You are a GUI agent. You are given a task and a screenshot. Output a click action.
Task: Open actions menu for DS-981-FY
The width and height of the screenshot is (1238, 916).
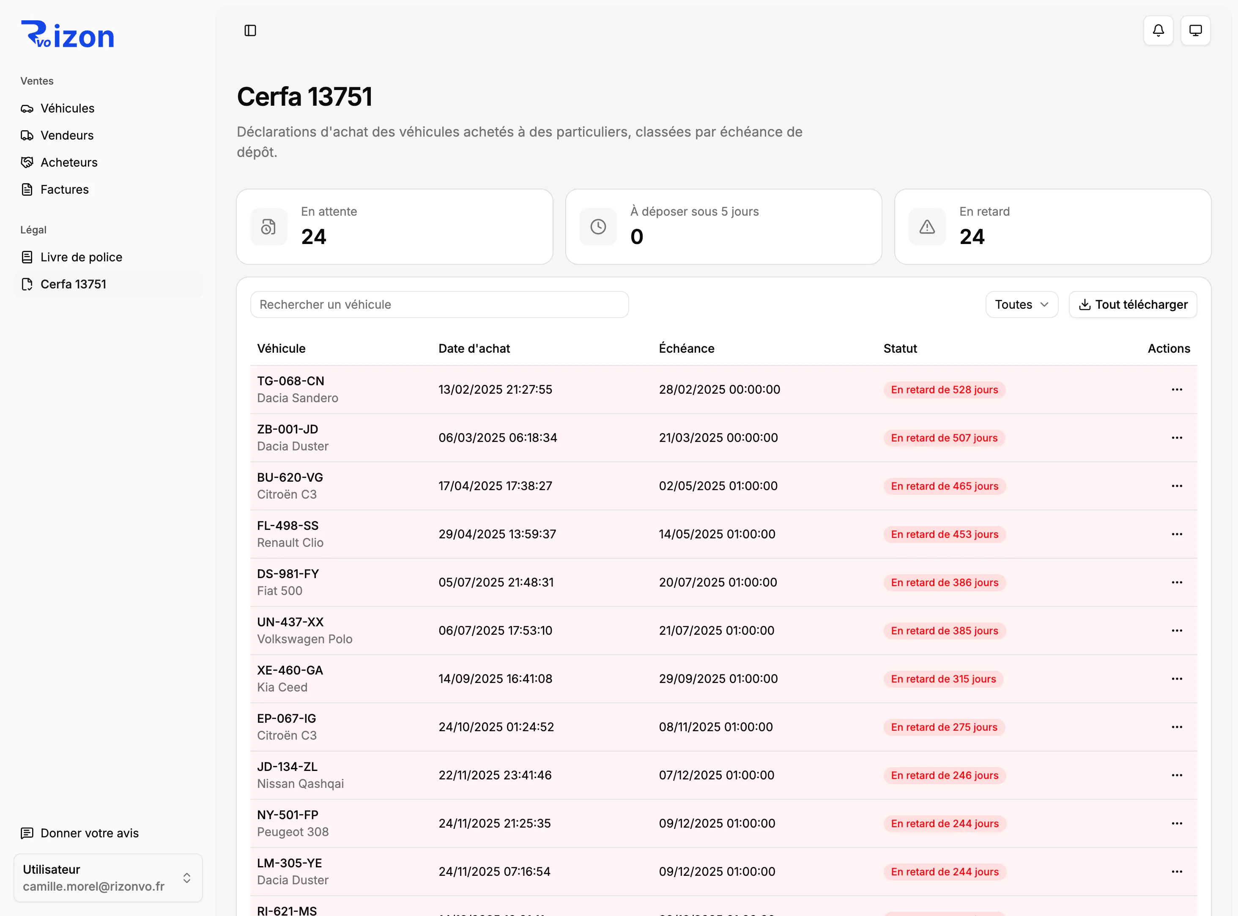pos(1176,582)
